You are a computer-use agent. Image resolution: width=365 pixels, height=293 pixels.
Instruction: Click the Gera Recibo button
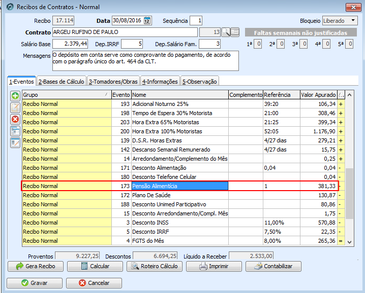[36, 266]
